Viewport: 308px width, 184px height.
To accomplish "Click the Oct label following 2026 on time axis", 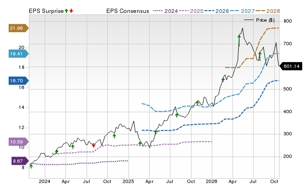I will (274, 181).
